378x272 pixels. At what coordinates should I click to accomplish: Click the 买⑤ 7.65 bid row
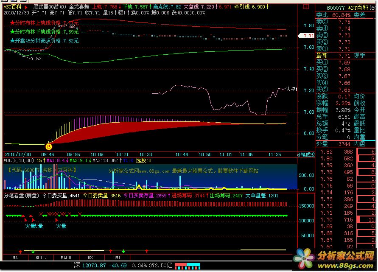click(333, 90)
